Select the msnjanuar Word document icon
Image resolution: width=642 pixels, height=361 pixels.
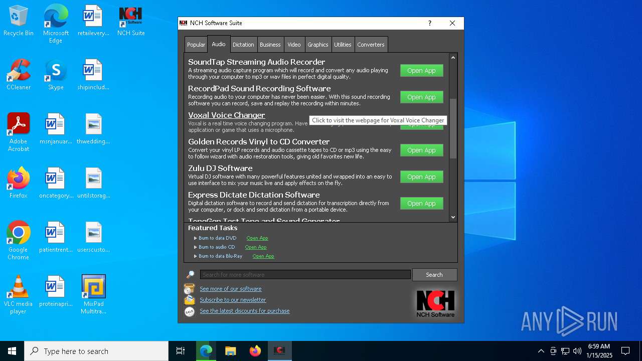click(56, 129)
